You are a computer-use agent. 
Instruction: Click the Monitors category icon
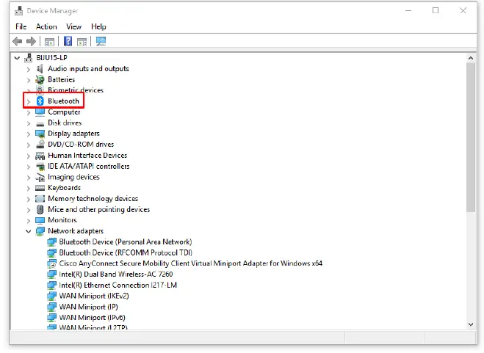click(40, 220)
